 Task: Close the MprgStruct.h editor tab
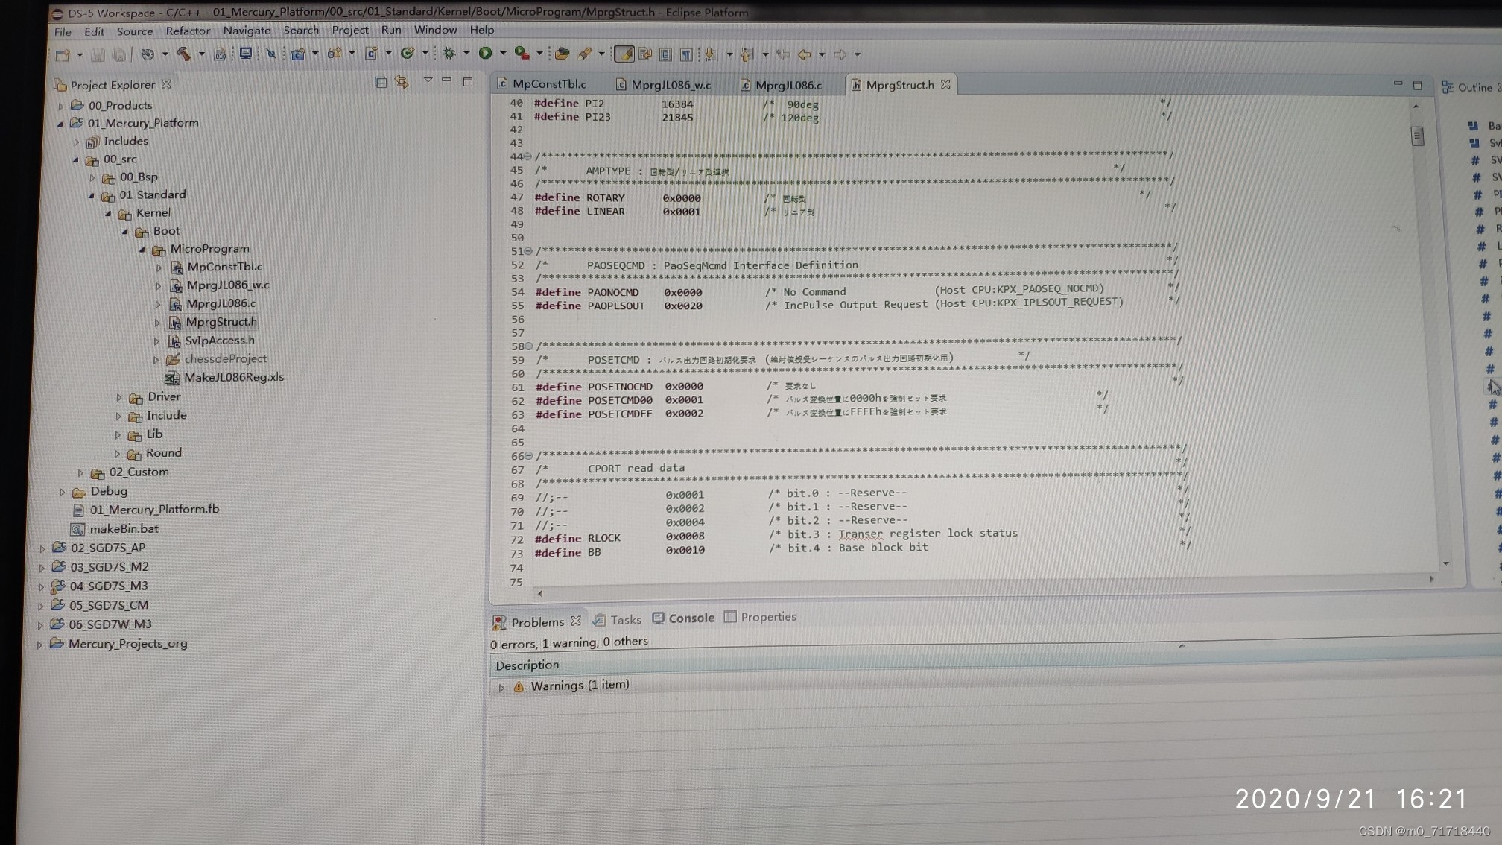tap(945, 84)
